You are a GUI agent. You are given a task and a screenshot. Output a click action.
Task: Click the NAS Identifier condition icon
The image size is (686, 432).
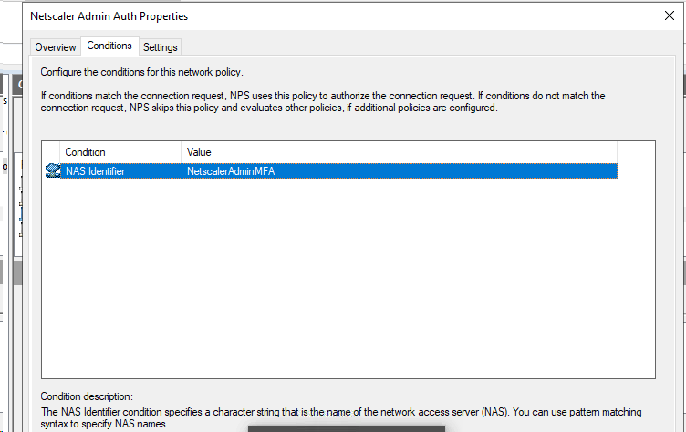click(x=53, y=170)
